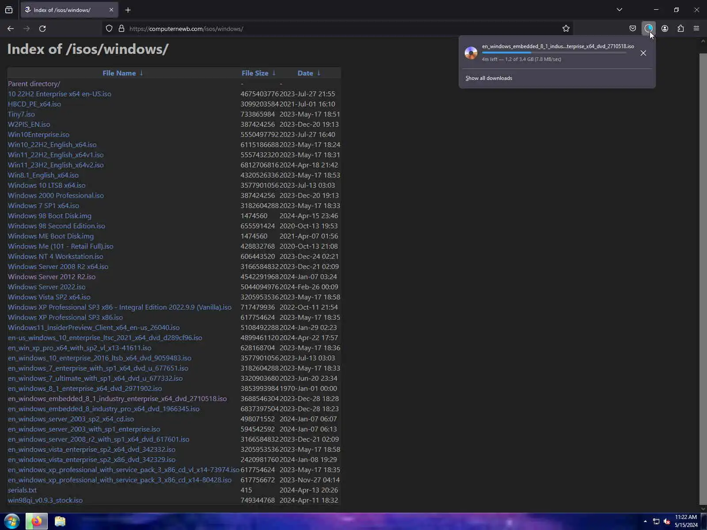Open the Firefox account menu

click(x=665, y=29)
